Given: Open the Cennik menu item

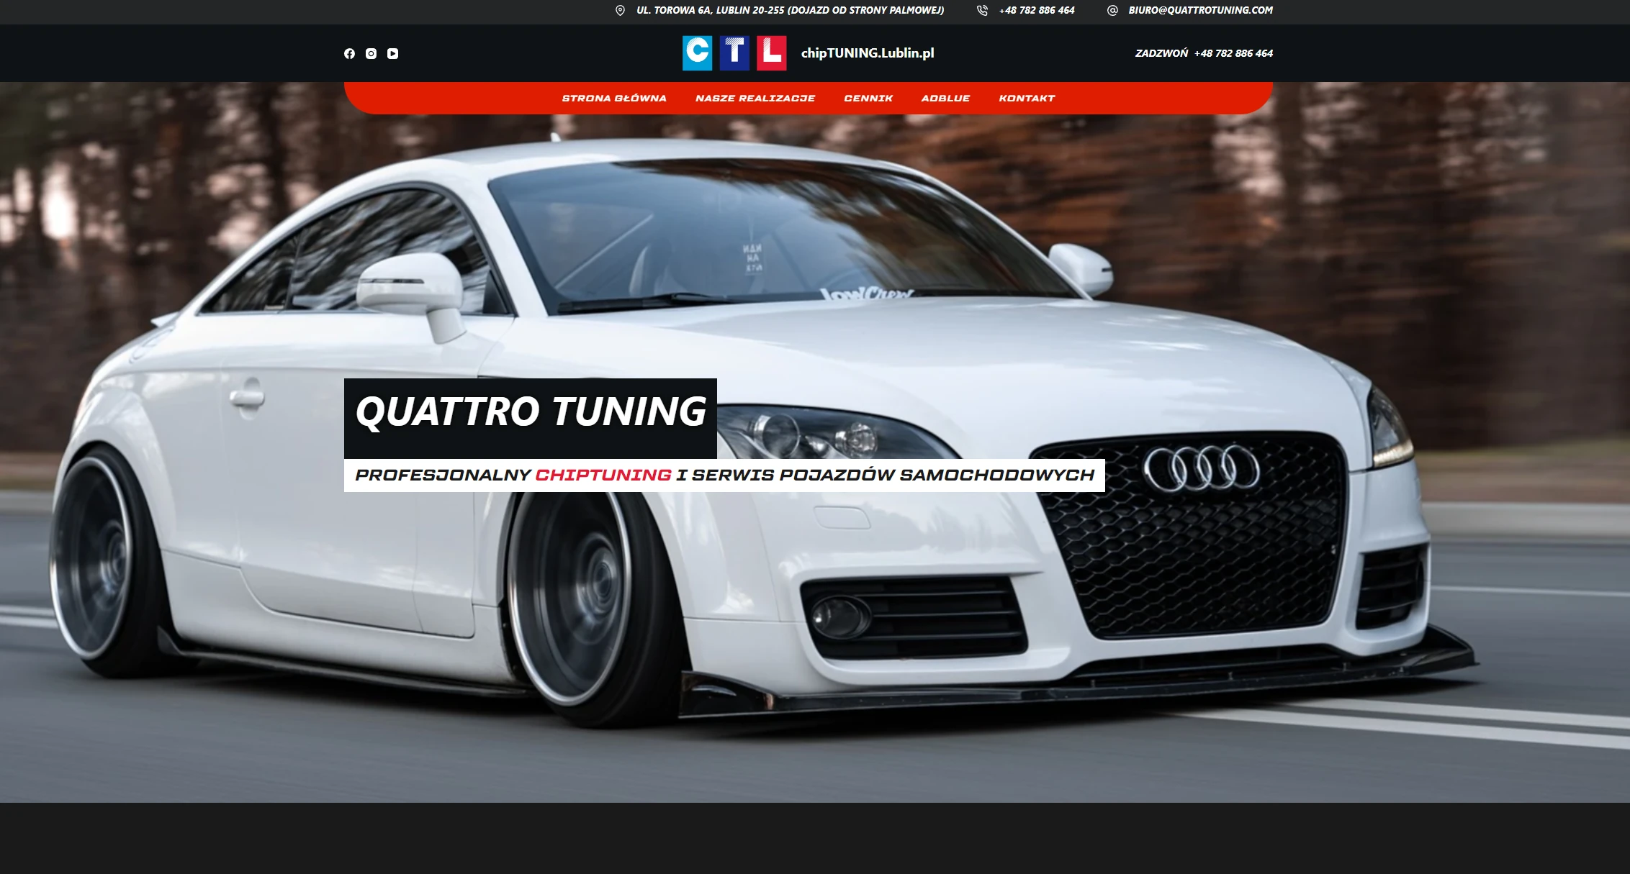Looking at the screenshot, I should click(868, 98).
